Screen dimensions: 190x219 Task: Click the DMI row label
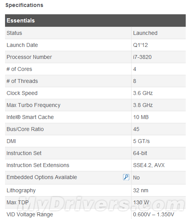point(11,141)
